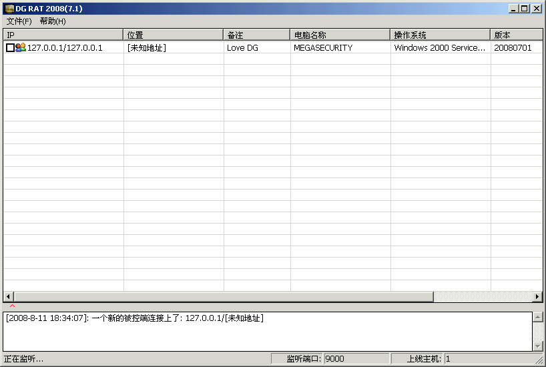Sort by the 电脑名称 column header
Image resolution: width=546 pixels, height=367 pixels.
340,35
